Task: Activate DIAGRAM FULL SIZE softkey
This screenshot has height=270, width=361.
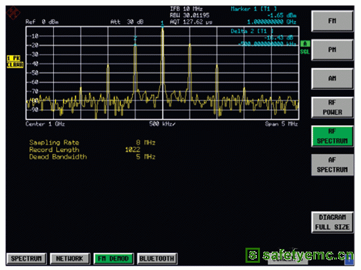Action: 332,222
